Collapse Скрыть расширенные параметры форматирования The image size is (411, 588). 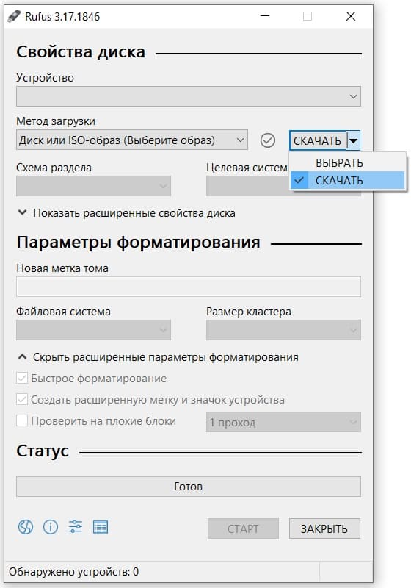(x=158, y=357)
